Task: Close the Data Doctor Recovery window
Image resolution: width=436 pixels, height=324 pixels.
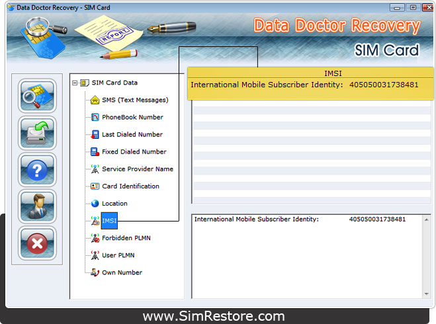Action: tap(428, 7)
